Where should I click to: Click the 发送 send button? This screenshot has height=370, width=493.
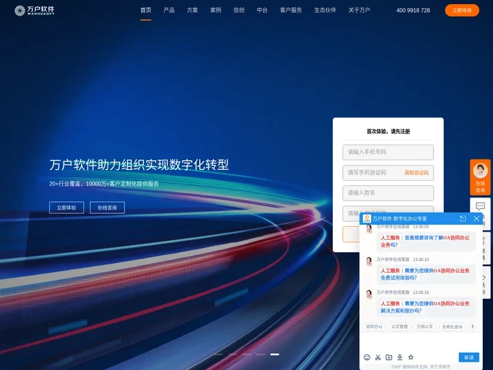[x=469, y=358]
